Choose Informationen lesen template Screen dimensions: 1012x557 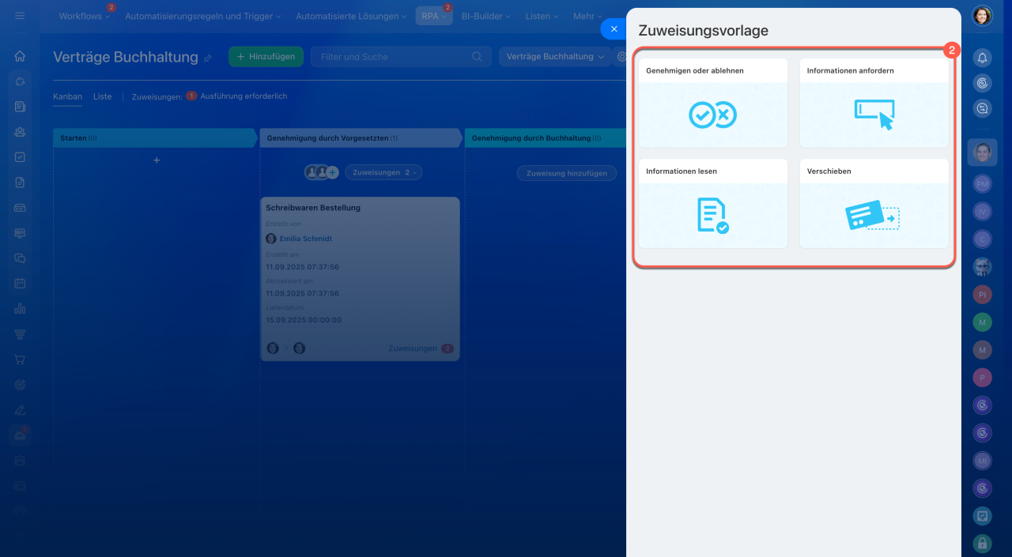(x=713, y=204)
